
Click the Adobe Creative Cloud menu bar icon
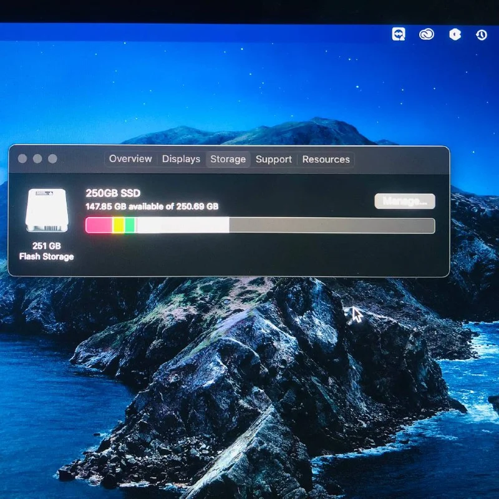[x=427, y=34]
